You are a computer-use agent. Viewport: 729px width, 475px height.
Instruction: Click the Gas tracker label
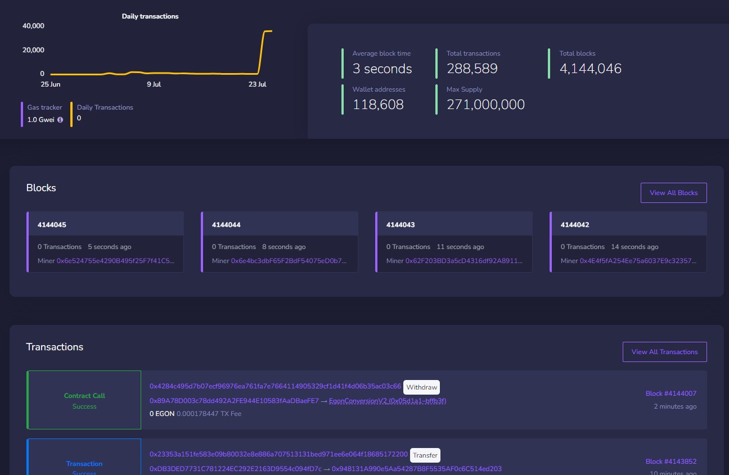pyautogui.click(x=45, y=107)
